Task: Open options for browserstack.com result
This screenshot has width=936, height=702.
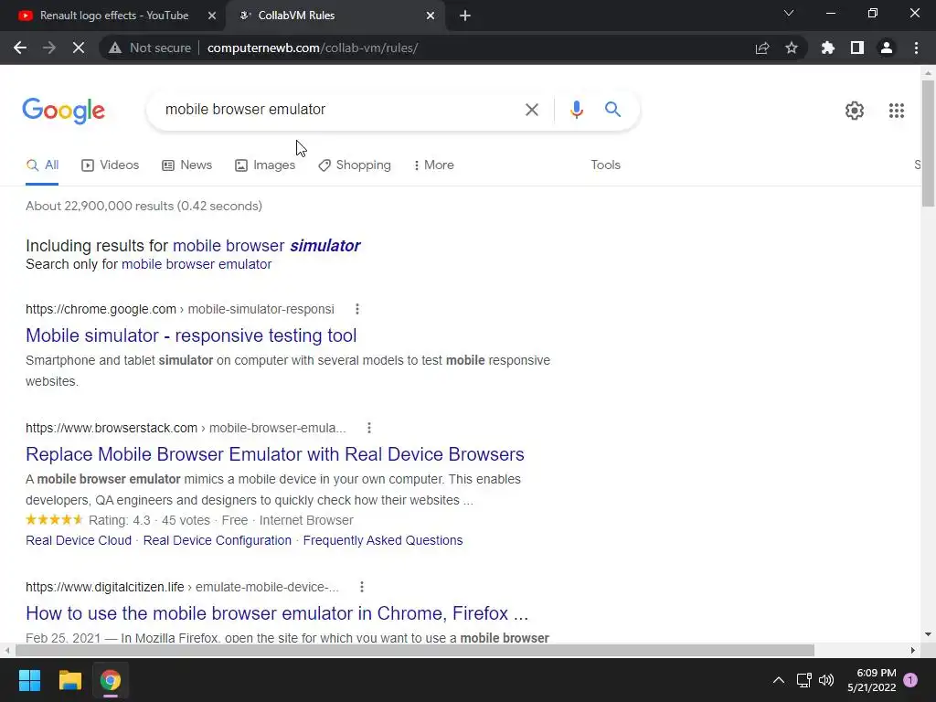Action: [x=369, y=428]
